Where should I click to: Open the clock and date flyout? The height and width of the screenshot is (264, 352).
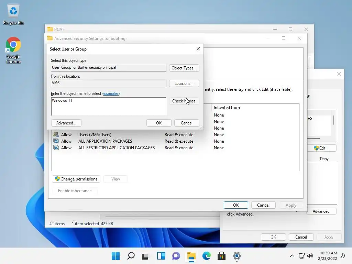(328, 256)
